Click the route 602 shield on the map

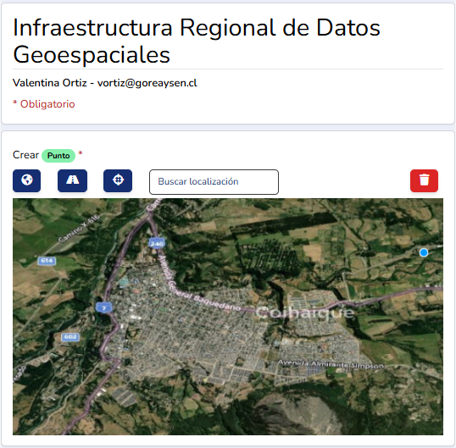click(70, 337)
